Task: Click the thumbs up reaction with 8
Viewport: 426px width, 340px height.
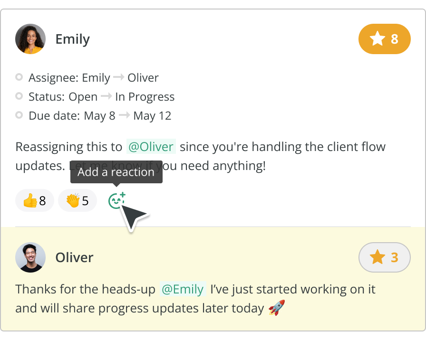Action: tap(35, 200)
